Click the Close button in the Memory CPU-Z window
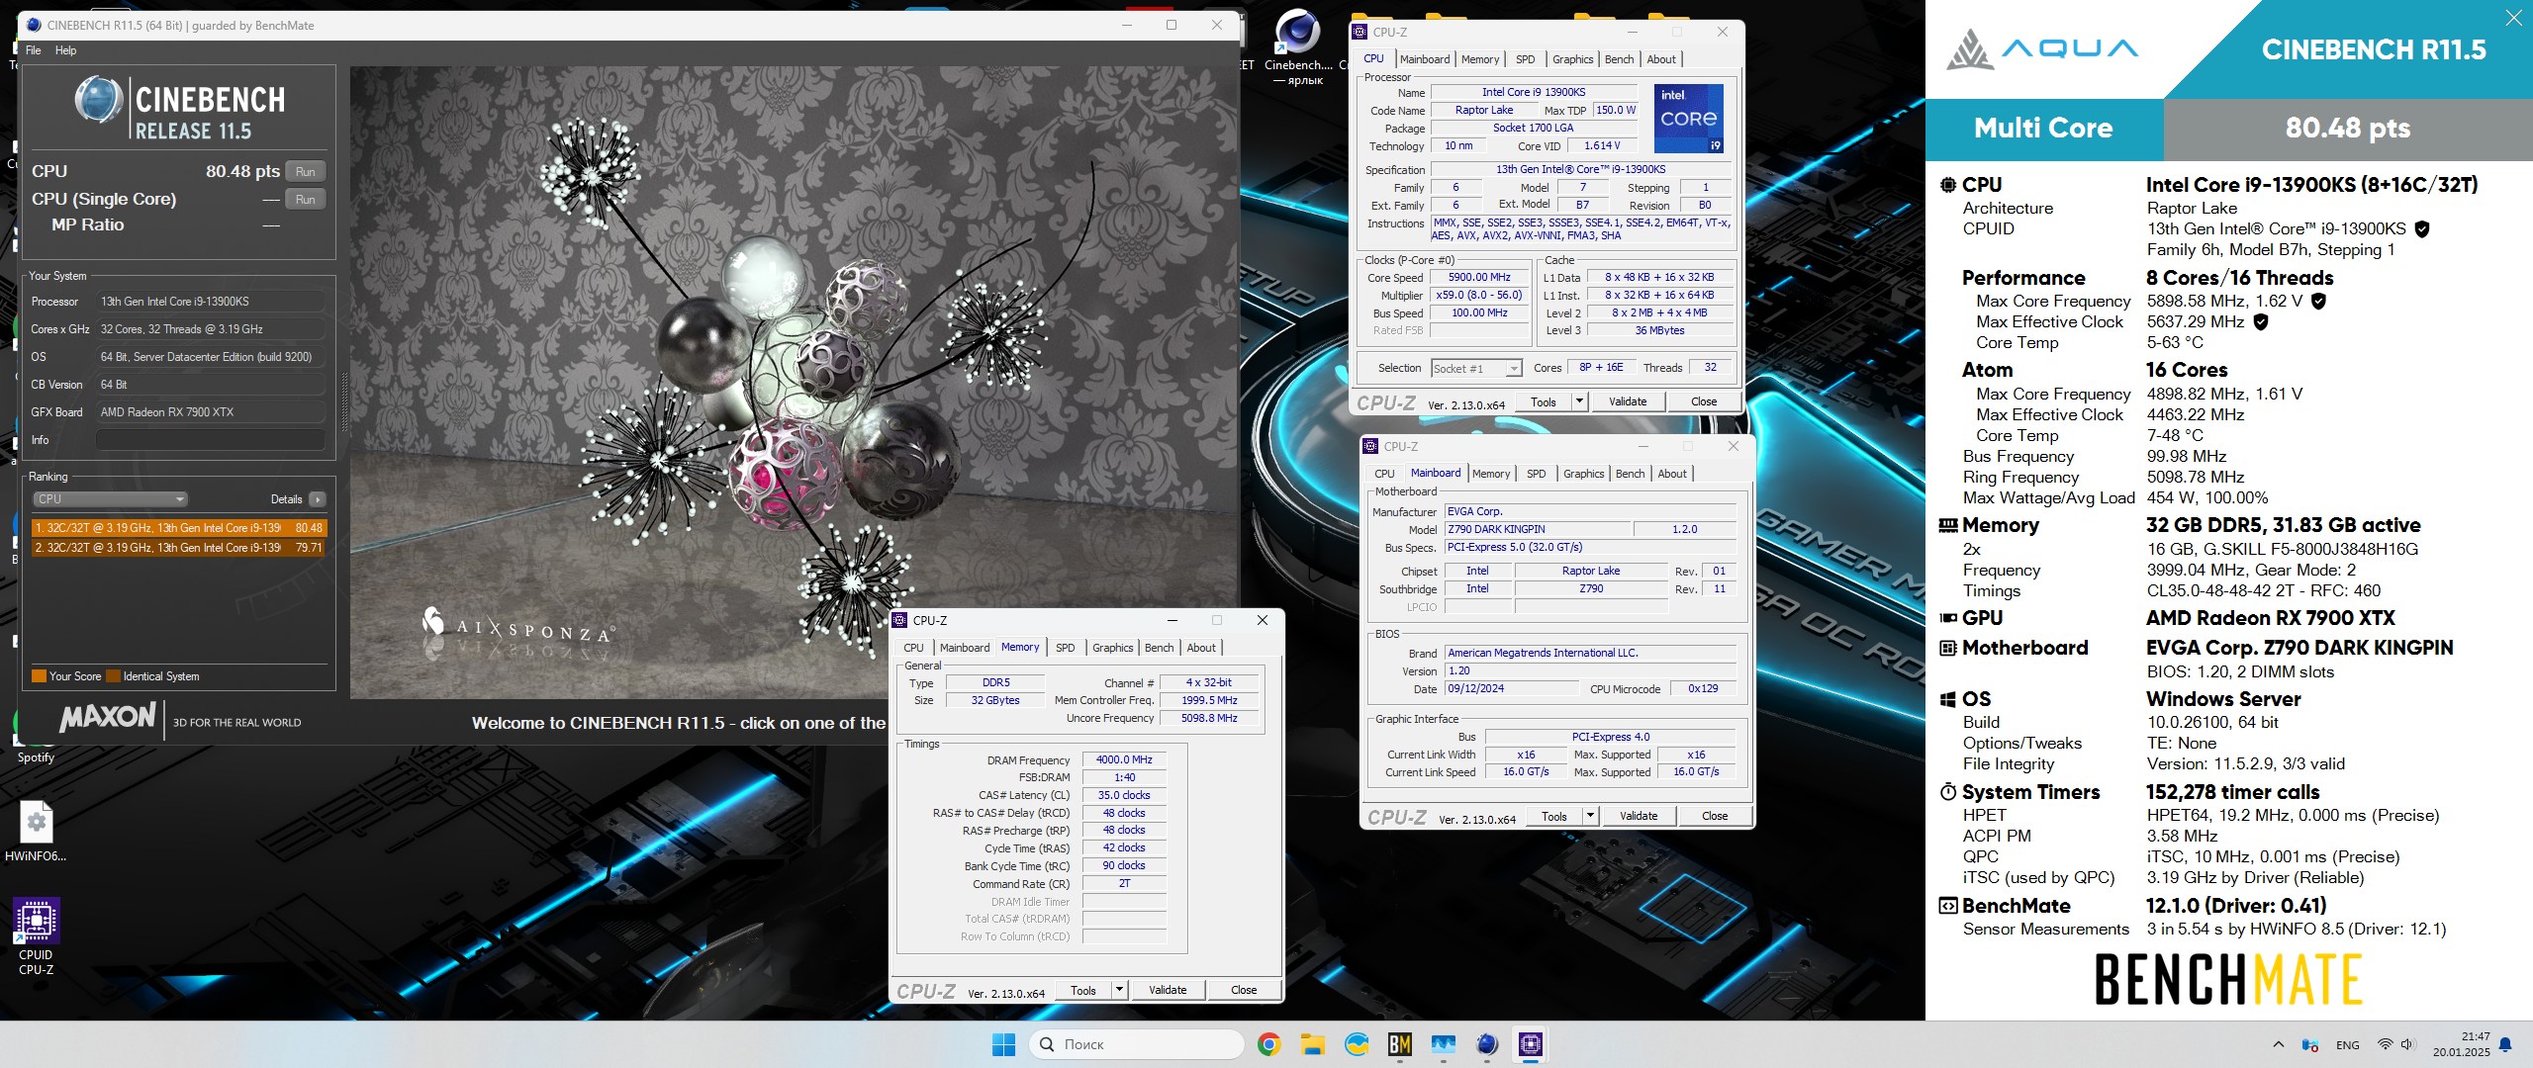This screenshot has height=1068, width=2533. [x=1244, y=990]
